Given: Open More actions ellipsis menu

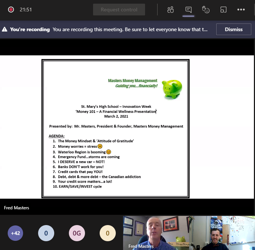Looking at the screenshot, I should pyautogui.click(x=241, y=10).
